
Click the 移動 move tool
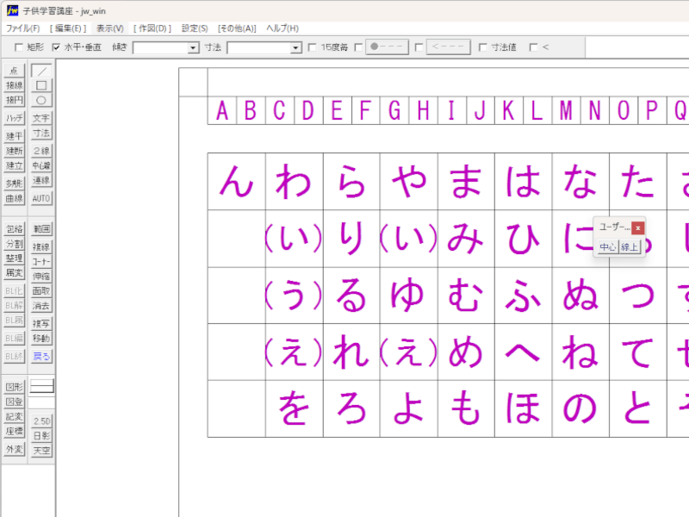click(41, 339)
